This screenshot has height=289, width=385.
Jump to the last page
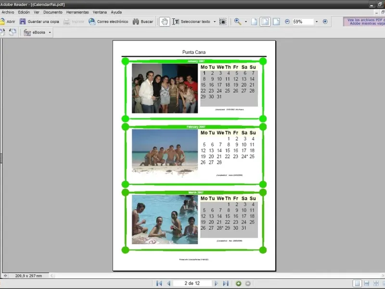(226, 283)
